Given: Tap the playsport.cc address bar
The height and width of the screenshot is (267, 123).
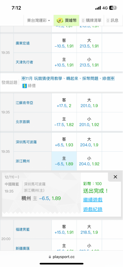Looking at the screenshot, I should tap(61, 257).
